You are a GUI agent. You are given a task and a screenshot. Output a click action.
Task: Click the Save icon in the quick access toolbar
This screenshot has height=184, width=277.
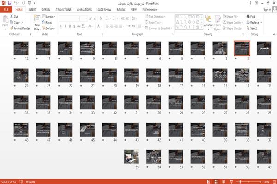pyautogui.click(x=10, y=3)
